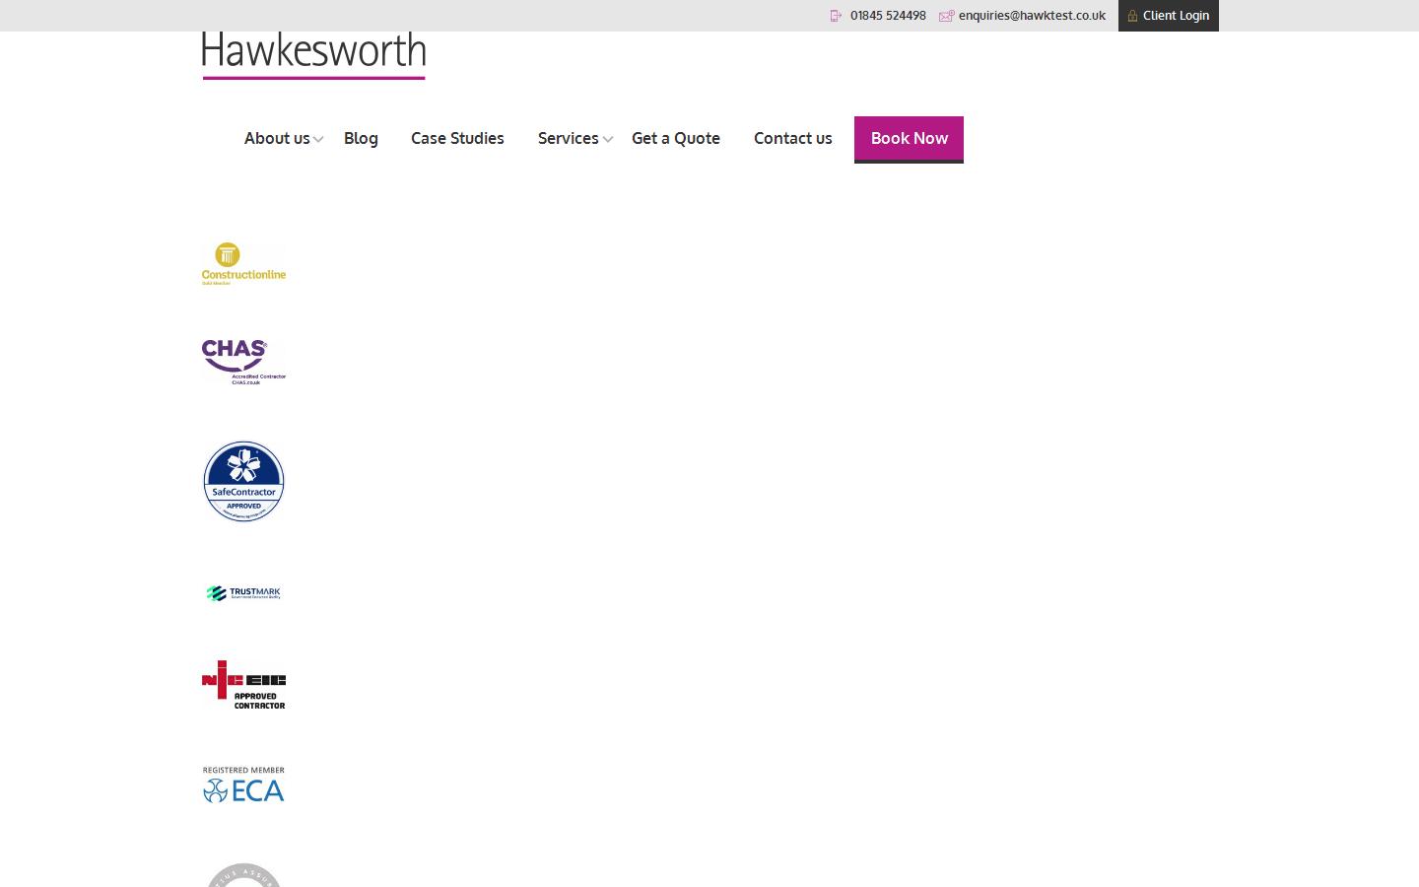Open the Services chevron arrow
The width and height of the screenshot is (1419, 887).
click(x=608, y=141)
